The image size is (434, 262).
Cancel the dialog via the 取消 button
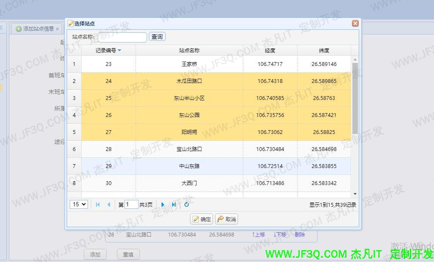coord(227,219)
